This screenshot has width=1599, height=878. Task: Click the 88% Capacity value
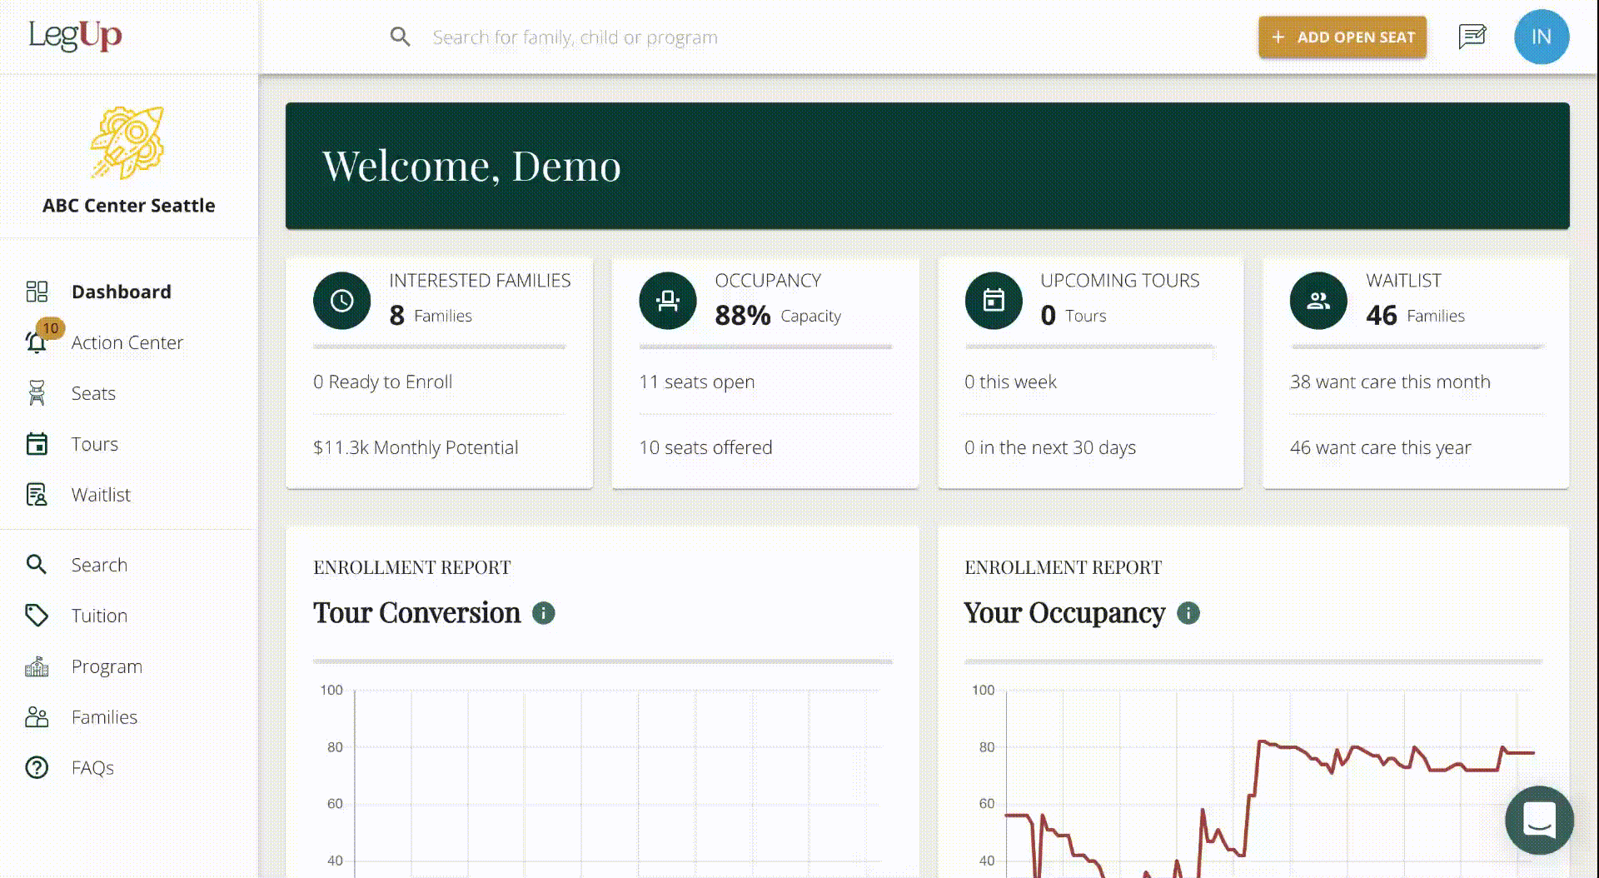[x=778, y=315]
